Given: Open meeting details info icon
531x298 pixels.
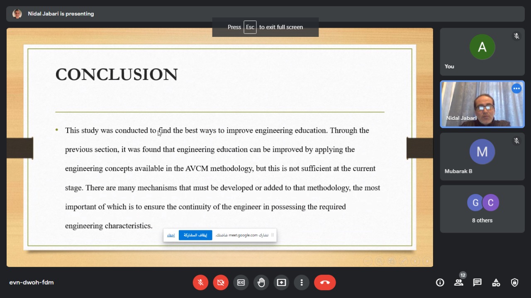Looking at the screenshot, I should tap(440, 283).
